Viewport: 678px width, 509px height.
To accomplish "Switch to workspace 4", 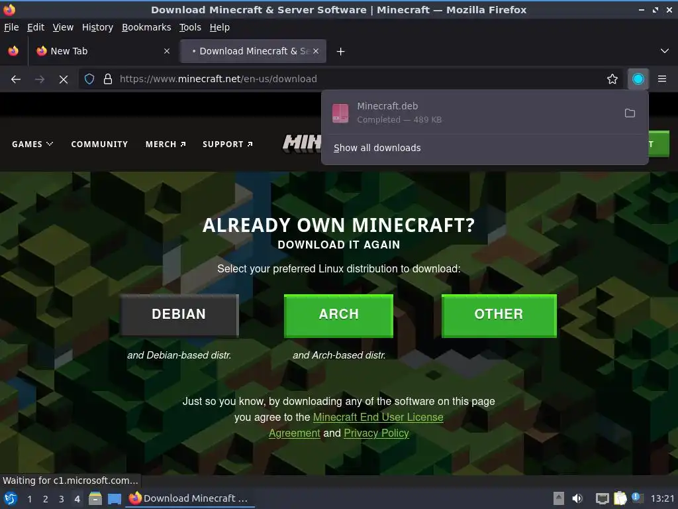I will click(x=77, y=499).
